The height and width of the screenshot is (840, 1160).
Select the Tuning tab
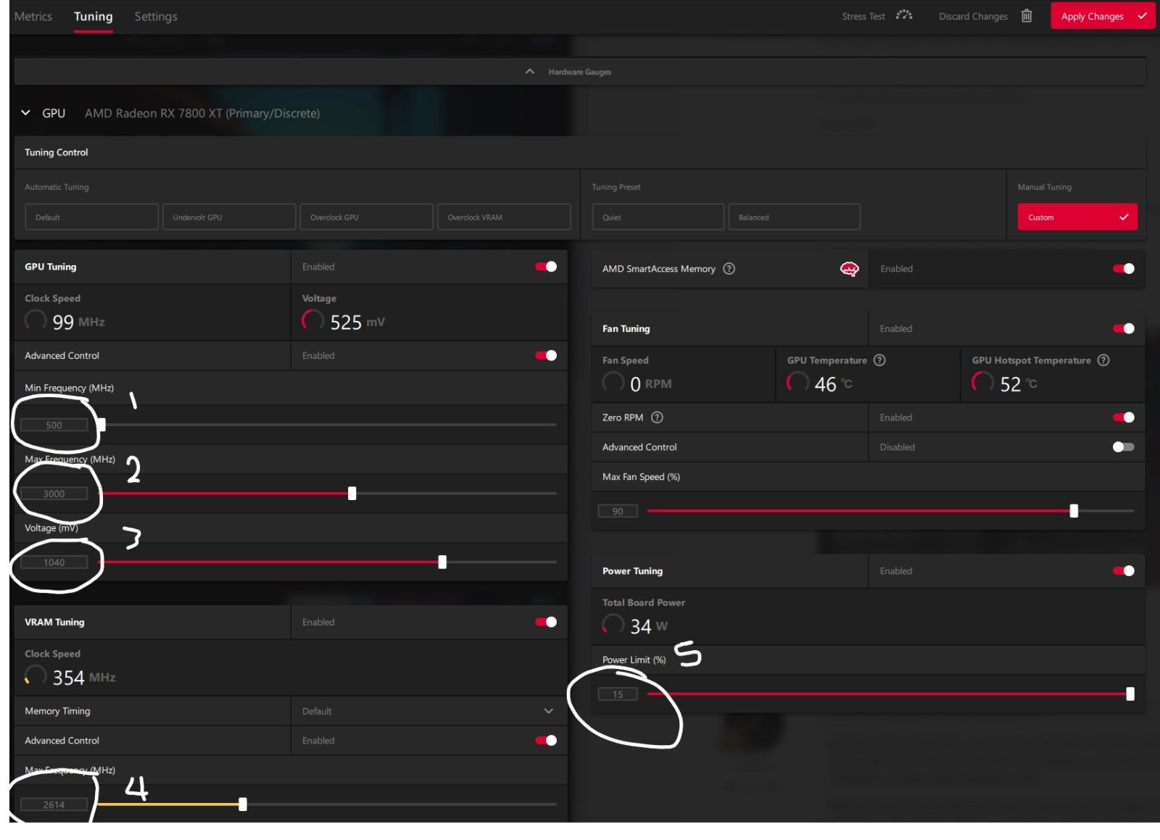pos(94,16)
